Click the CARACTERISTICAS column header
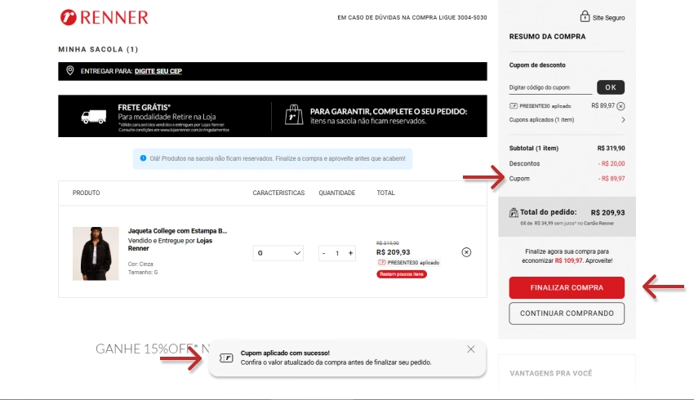 (x=278, y=193)
